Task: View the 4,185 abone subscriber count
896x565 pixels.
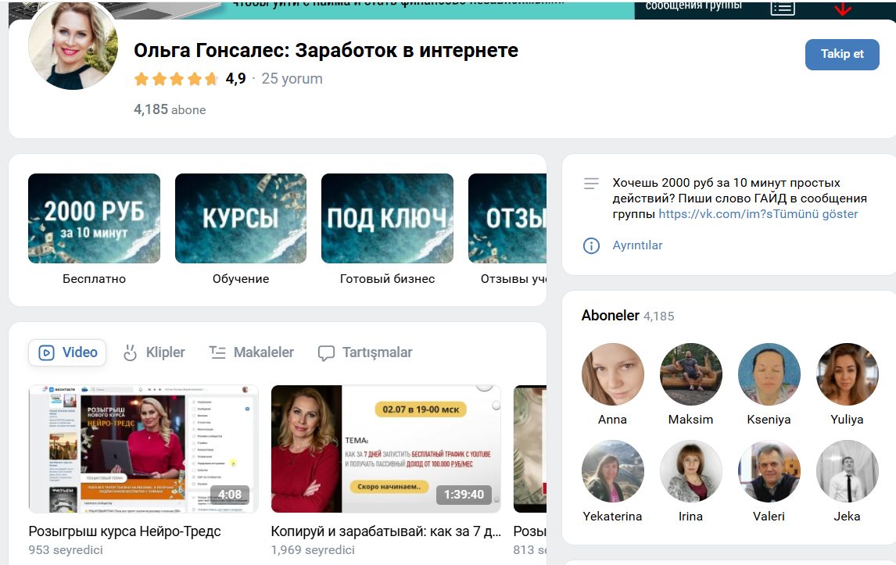Action: [170, 109]
